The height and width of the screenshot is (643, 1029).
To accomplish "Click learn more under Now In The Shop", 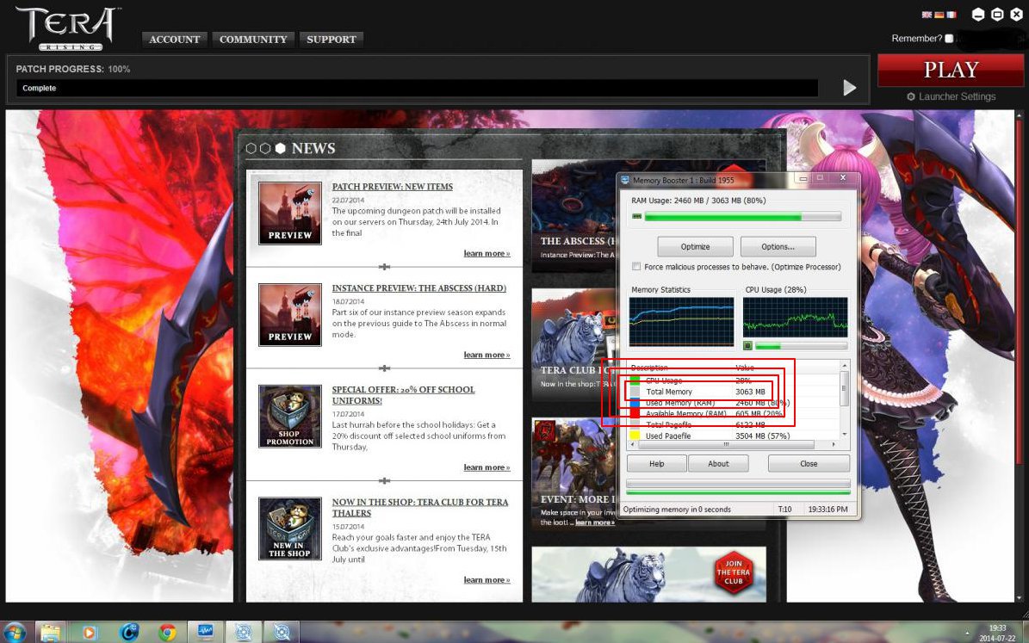I will coord(487,580).
